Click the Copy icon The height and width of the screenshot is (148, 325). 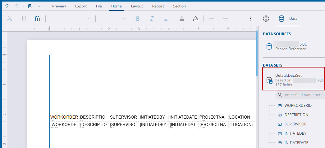24,19
